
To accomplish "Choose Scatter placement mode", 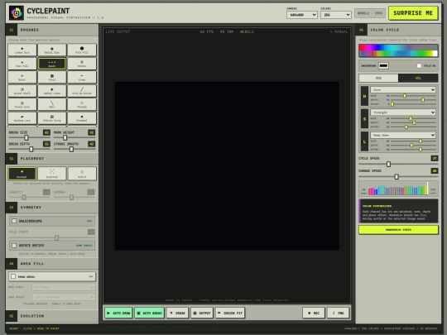I will click(52, 174).
